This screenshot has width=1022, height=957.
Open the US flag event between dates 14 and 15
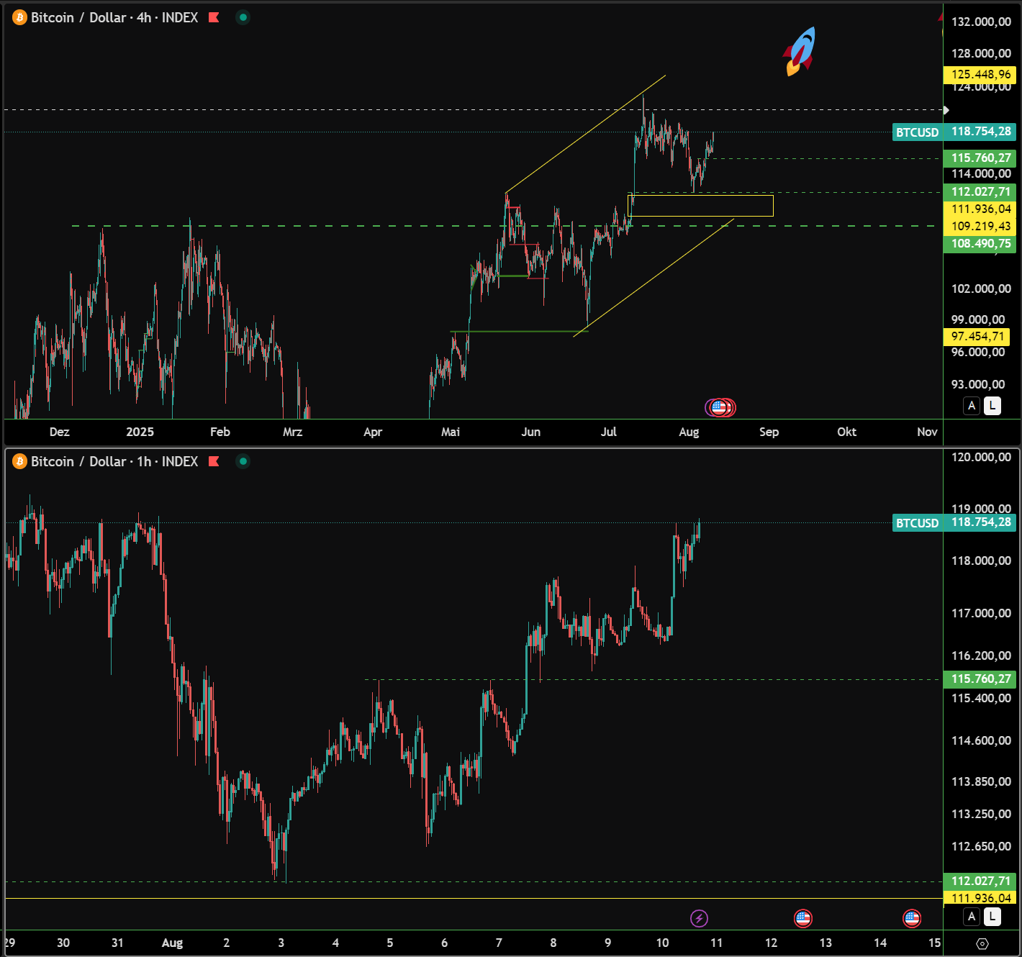click(x=912, y=918)
